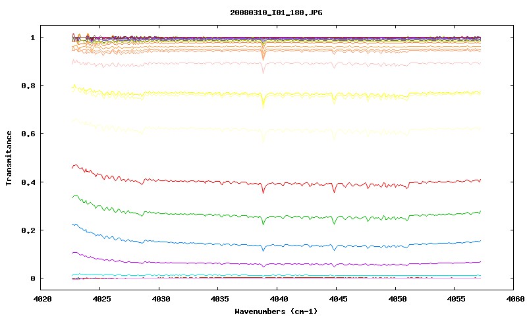527x316 pixels.
Task: Click the Transmittance y-axis label
Action: click(9, 158)
